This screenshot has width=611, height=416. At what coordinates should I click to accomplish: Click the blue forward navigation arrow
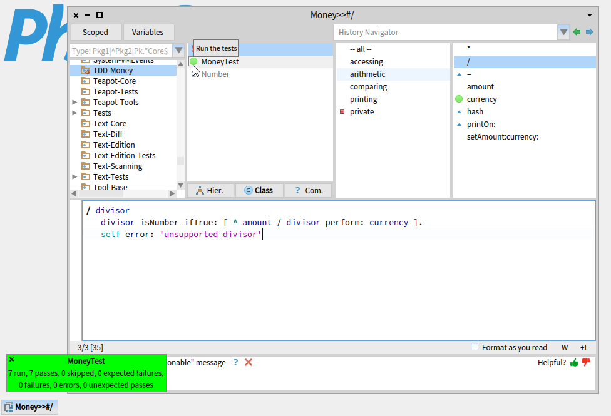[589, 33]
